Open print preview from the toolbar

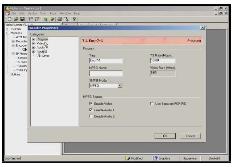tap(66, 19)
